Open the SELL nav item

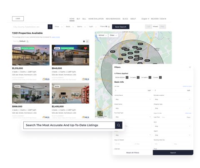pos(84,19)
